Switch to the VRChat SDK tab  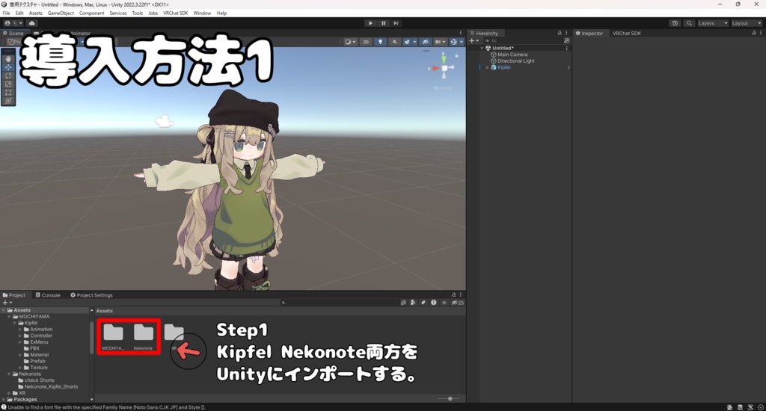coord(627,33)
